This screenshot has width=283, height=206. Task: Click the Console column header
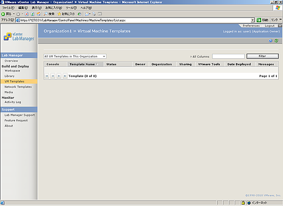[x=55, y=64]
